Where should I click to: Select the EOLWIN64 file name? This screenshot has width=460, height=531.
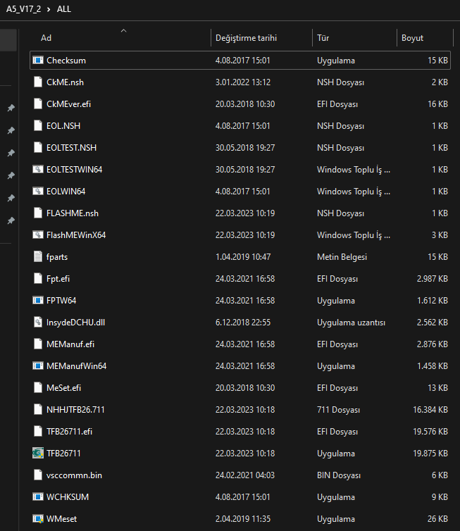(66, 192)
